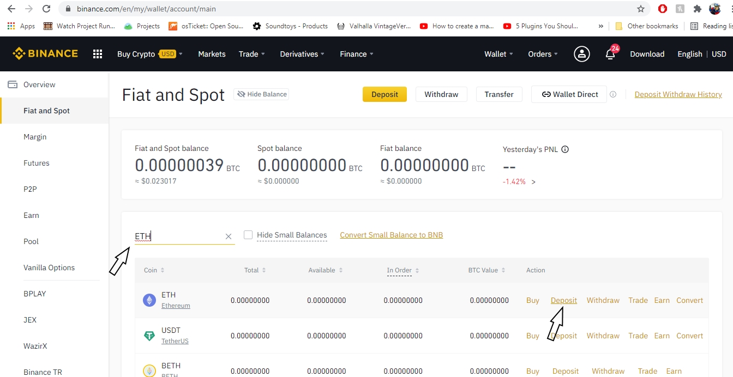Select Fiat and Spot in sidebar
Screen dimensions: 733x377
[x=55, y=111]
